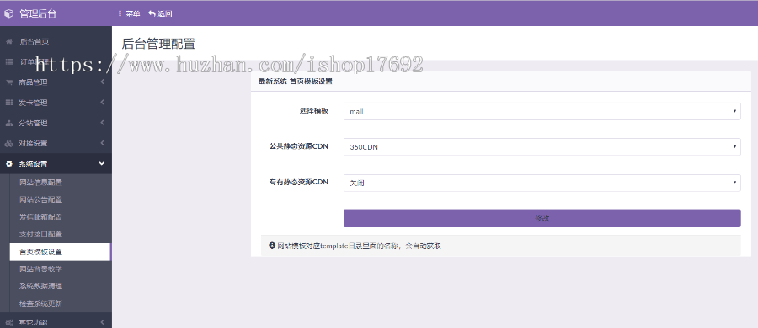Click the cube logo icon beside 管理后台

pos(9,14)
